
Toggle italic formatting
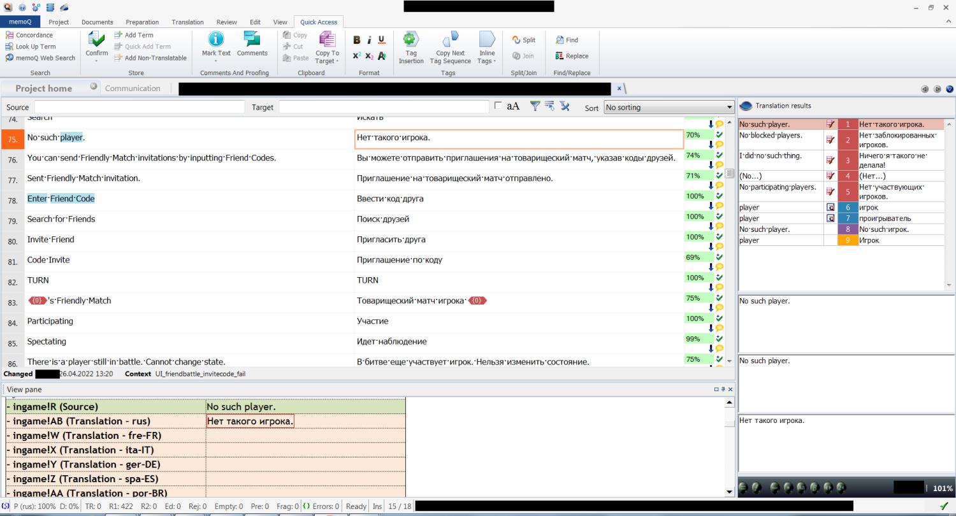click(369, 39)
